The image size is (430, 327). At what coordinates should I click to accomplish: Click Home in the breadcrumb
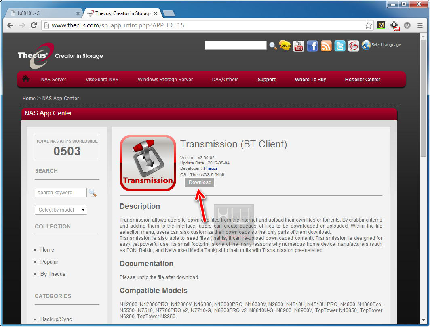29,99
